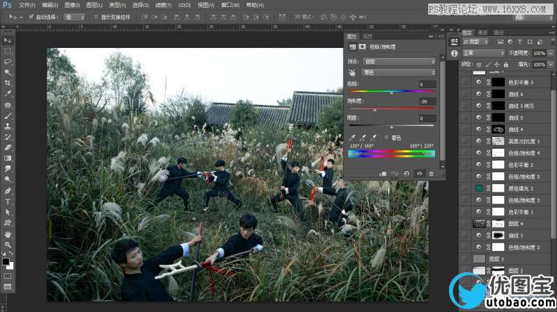Select the Hand tool
This screenshot has height=312, width=557.
tap(8, 234)
